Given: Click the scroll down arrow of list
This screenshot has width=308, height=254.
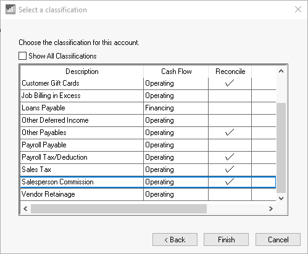Looking at the screenshot, I should 281,199.
